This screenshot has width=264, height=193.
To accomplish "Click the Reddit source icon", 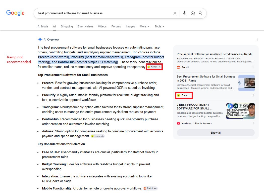I will [178, 67].
